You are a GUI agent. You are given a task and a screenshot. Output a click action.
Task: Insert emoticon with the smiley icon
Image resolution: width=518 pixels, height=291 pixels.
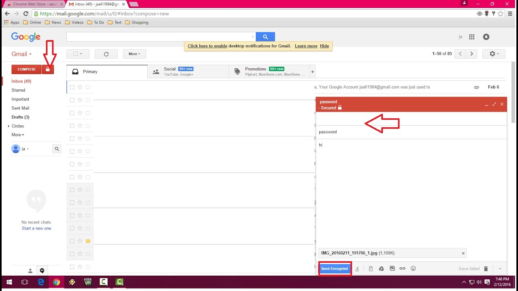coord(413,269)
